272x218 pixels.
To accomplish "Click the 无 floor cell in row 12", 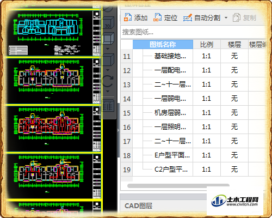I will pyautogui.click(x=234, y=70).
